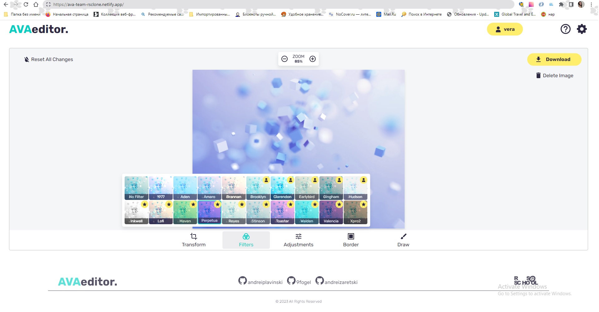Click the Reset All Changes icon
The height and width of the screenshot is (312, 599).
(x=27, y=59)
